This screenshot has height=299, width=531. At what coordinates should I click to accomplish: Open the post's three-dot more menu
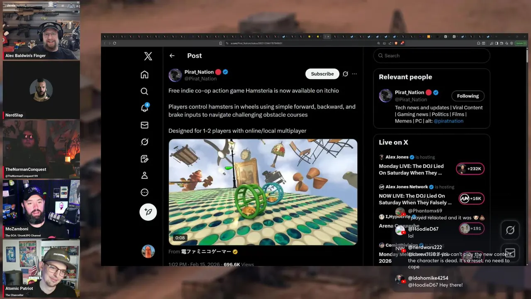click(354, 74)
